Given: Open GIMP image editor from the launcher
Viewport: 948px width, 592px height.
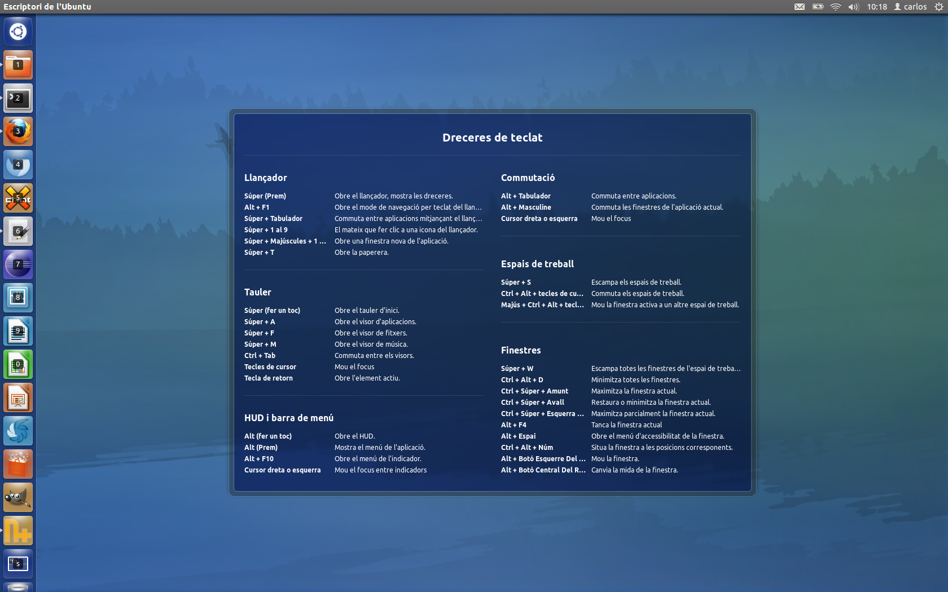Looking at the screenshot, I should (x=17, y=497).
